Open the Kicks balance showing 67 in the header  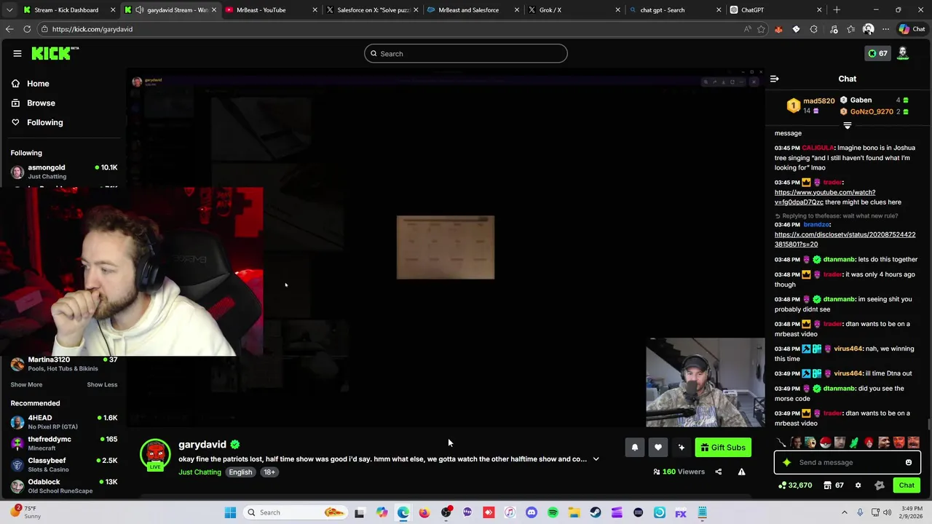(877, 53)
